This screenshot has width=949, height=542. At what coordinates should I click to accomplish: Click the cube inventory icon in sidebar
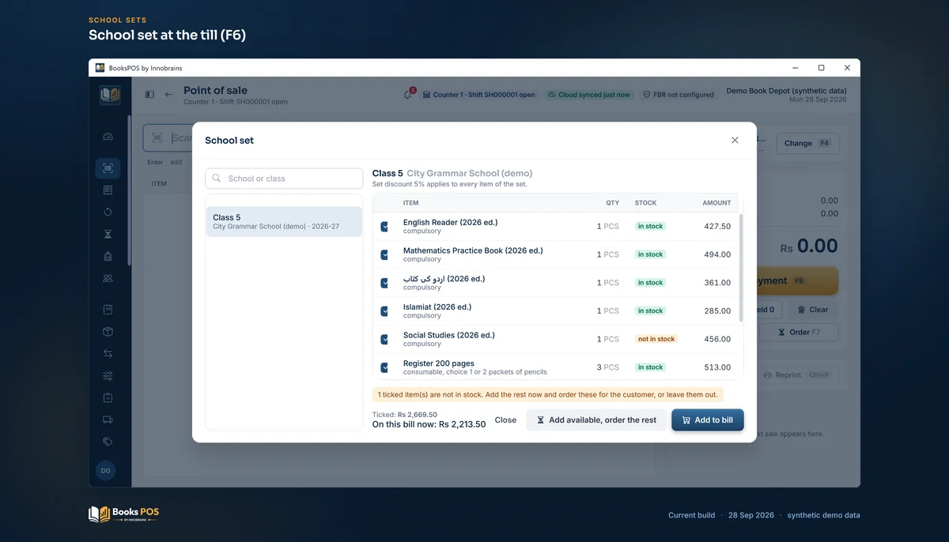click(x=108, y=332)
